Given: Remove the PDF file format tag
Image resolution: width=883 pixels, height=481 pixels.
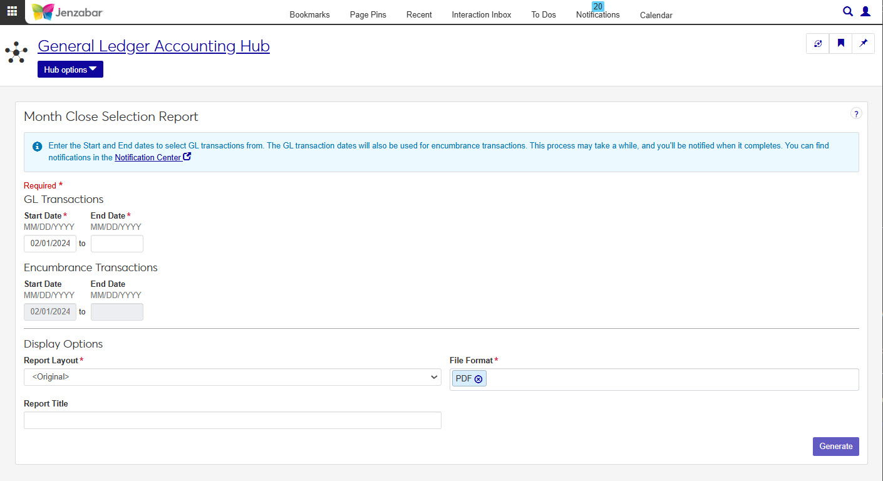Looking at the screenshot, I should (478, 379).
